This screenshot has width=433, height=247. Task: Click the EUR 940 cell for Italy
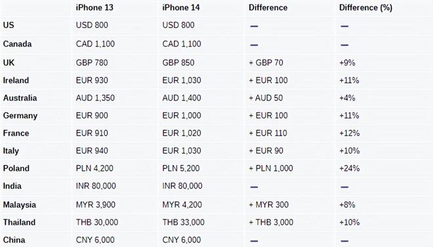(92, 151)
